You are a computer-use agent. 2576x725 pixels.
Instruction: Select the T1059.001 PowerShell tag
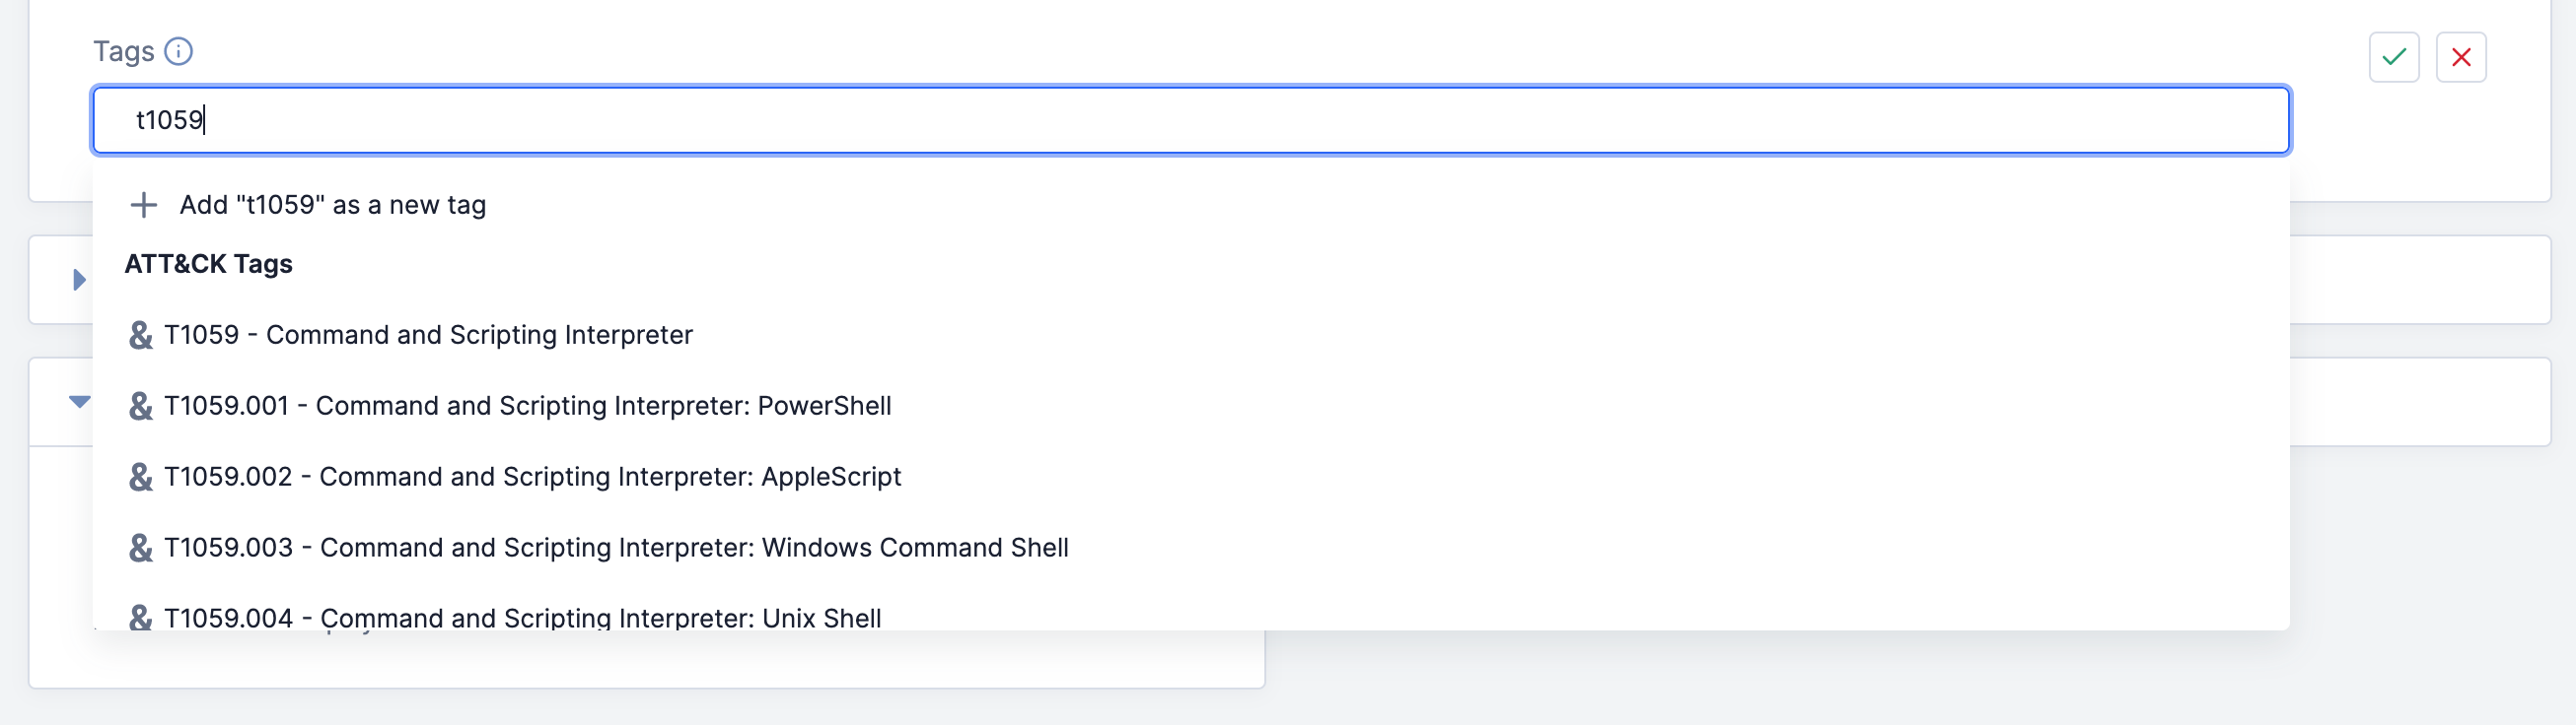tap(527, 406)
